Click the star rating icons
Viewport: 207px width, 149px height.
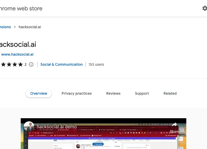click(12, 64)
